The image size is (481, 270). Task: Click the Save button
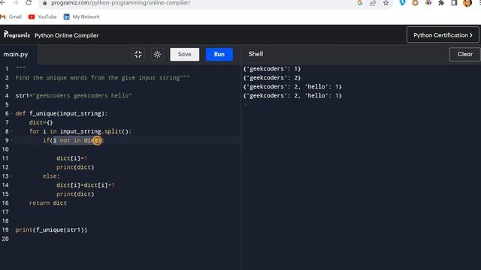pyautogui.click(x=185, y=54)
